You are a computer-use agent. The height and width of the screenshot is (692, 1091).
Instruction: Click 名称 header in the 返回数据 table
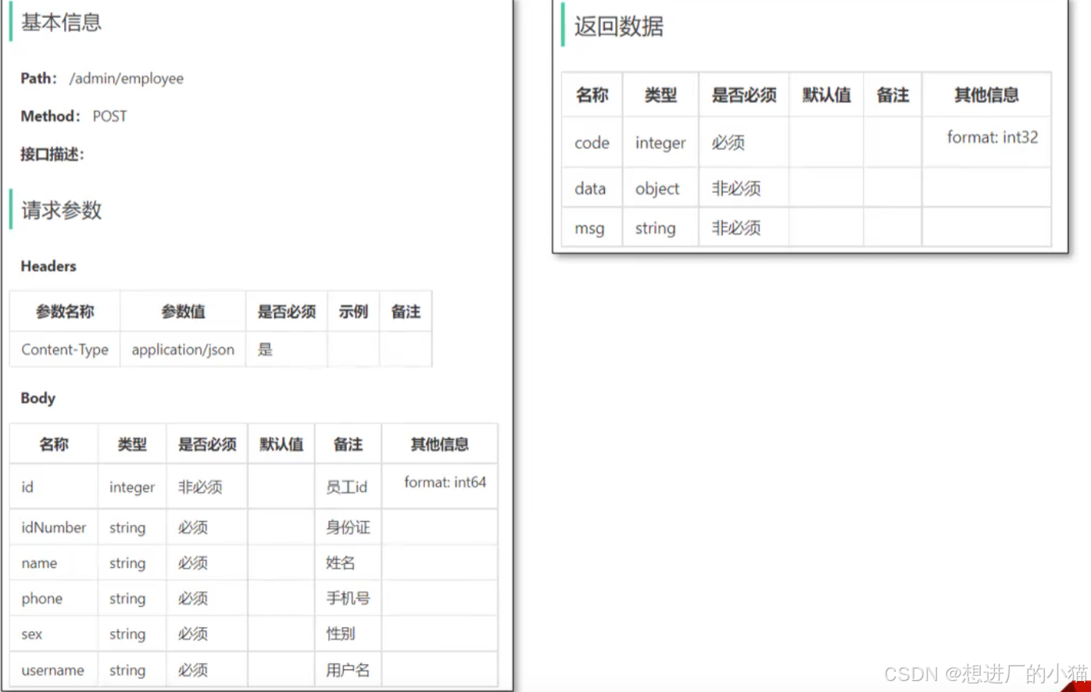coord(592,95)
